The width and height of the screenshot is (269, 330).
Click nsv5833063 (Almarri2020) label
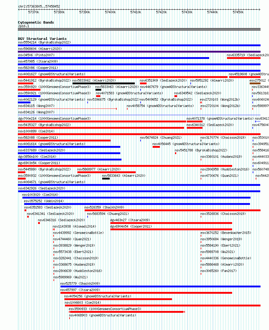click(117, 87)
